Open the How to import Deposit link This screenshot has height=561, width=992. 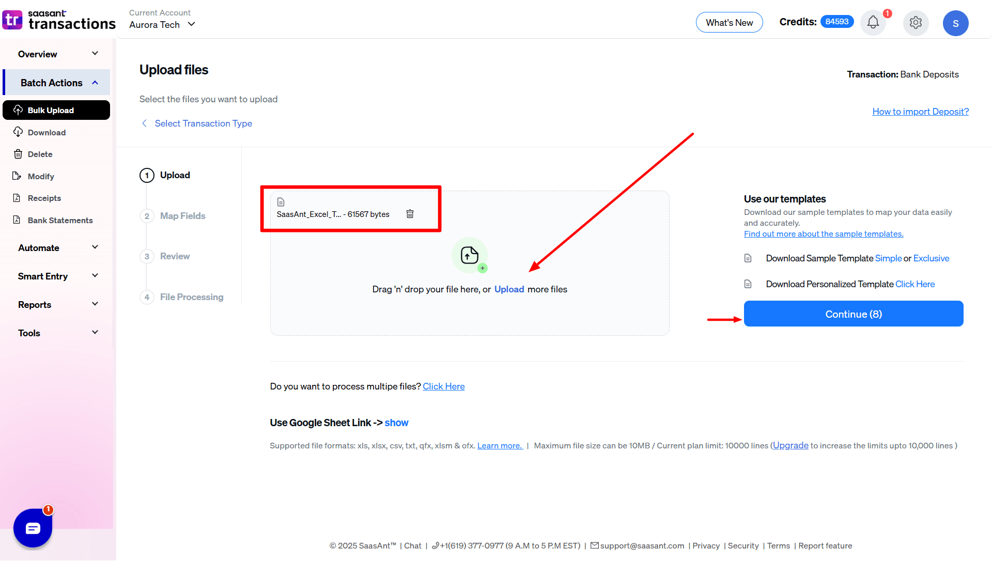click(920, 111)
